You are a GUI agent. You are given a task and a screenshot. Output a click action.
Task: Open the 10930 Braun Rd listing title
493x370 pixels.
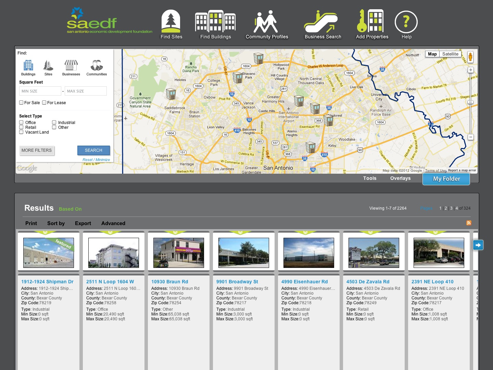pos(169,282)
